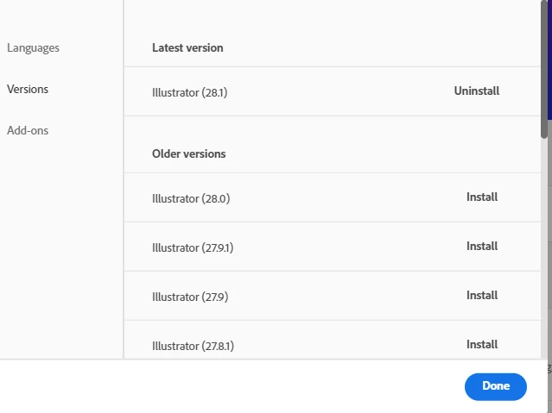Select the Versions sidebar tab
552x413 pixels.
[28, 89]
